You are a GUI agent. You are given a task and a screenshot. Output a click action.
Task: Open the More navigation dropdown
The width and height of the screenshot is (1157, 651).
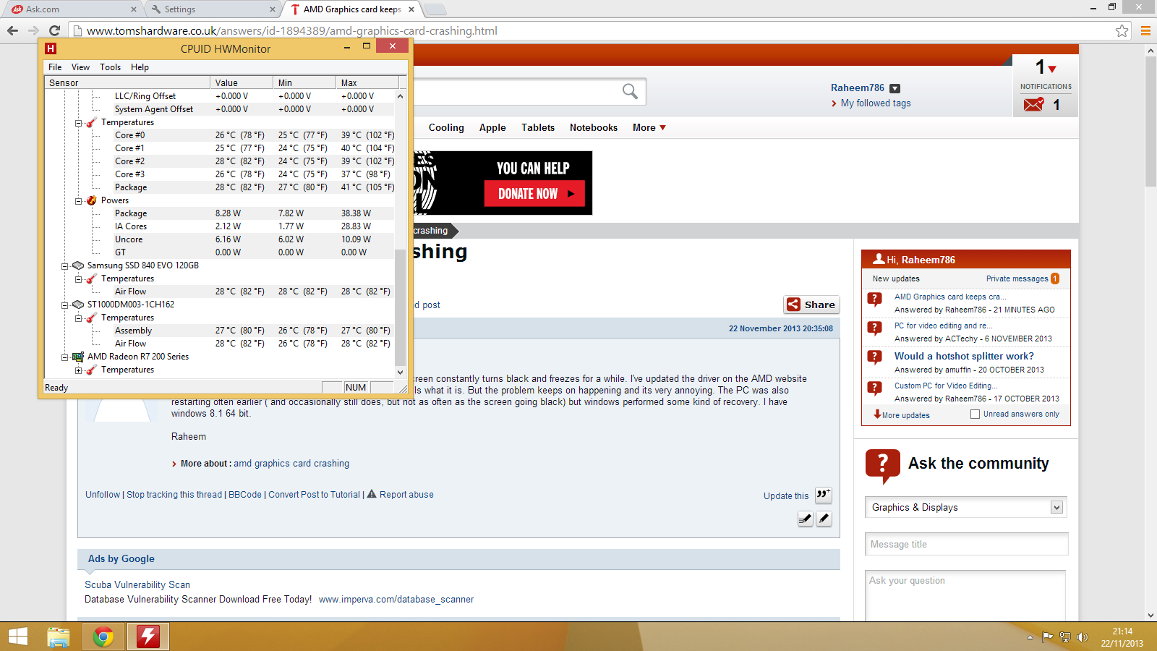pos(649,127)
